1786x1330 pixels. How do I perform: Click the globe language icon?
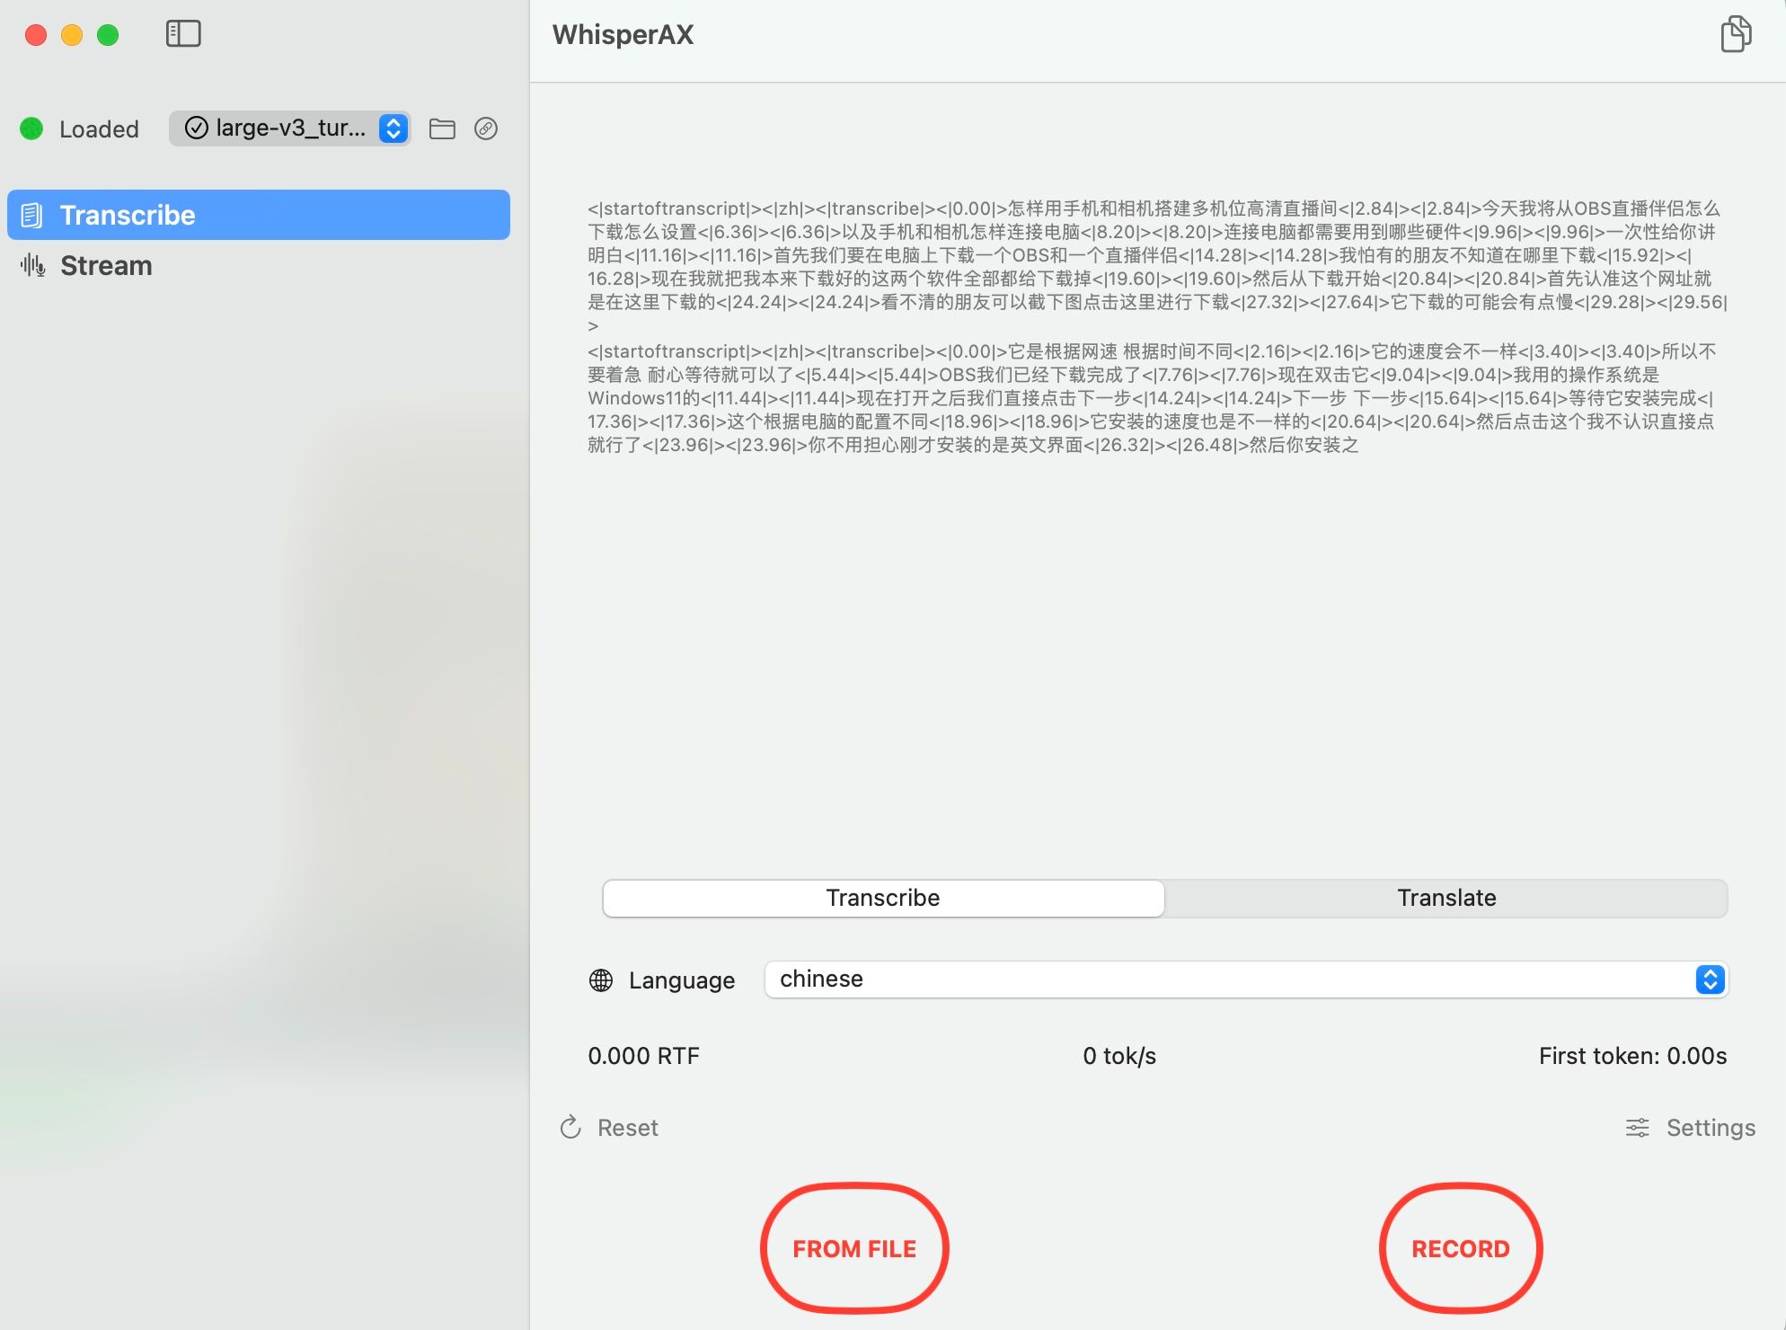pos(600,978)
